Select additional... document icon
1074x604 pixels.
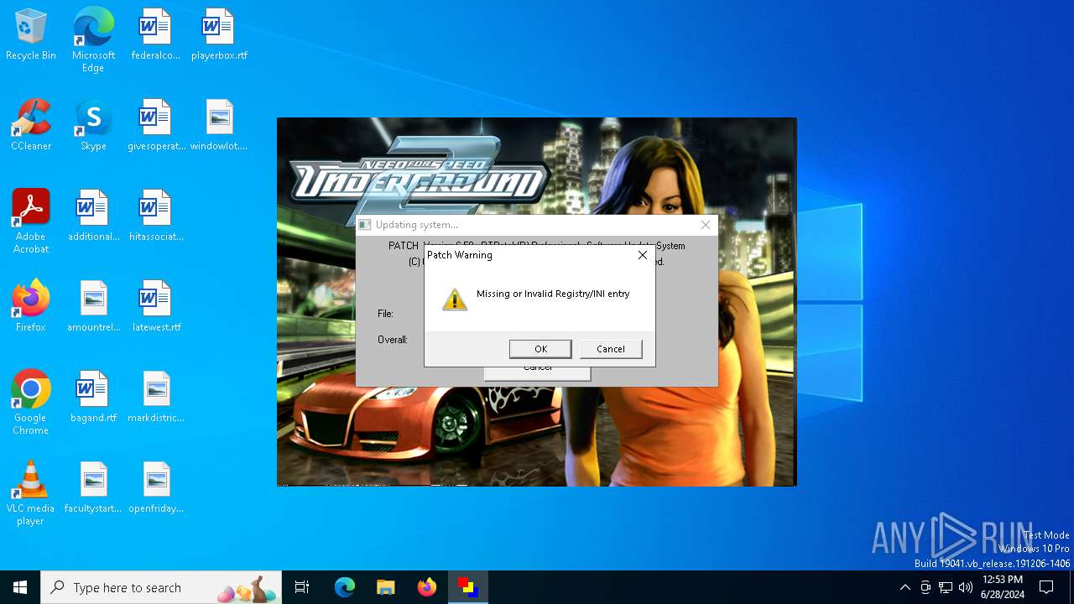(93, 216)
